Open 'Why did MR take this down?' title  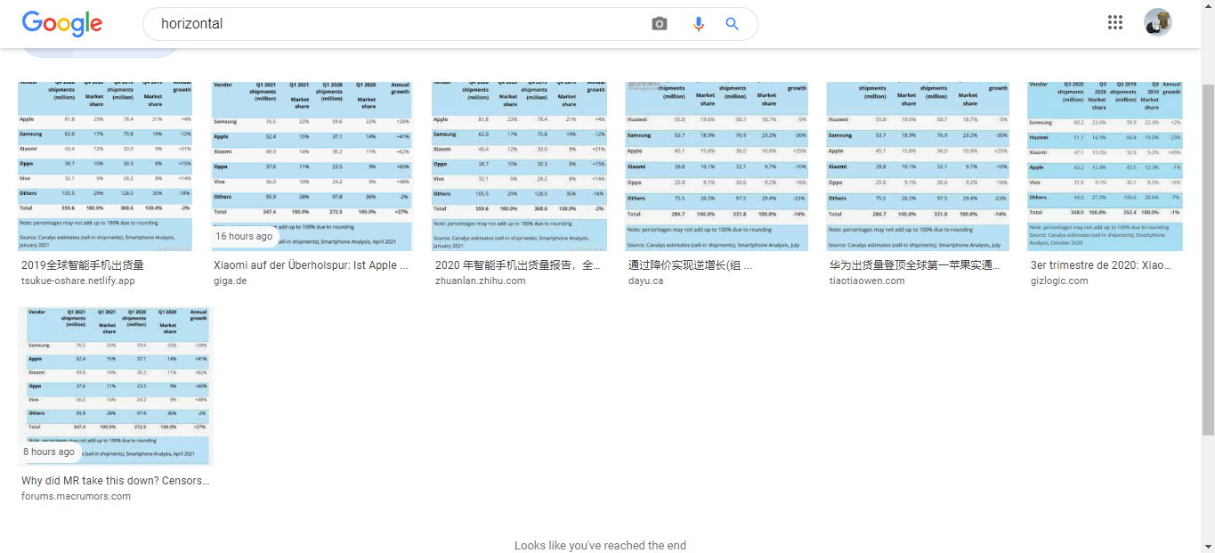click(116, 480)
